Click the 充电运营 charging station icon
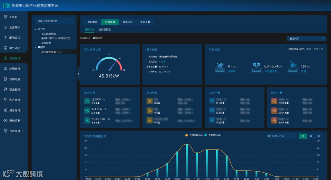Screen dimensions: 331x180 click(x=6, y=79)
